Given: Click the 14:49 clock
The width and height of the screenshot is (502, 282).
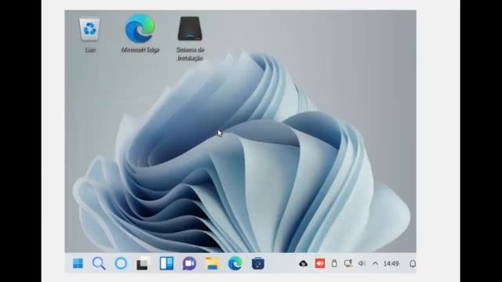Looking at the screenshot, I should pyautogui.click(x=391, y=264).
